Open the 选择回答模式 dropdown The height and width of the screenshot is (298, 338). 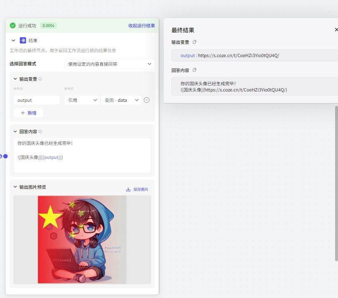[110, 64]
